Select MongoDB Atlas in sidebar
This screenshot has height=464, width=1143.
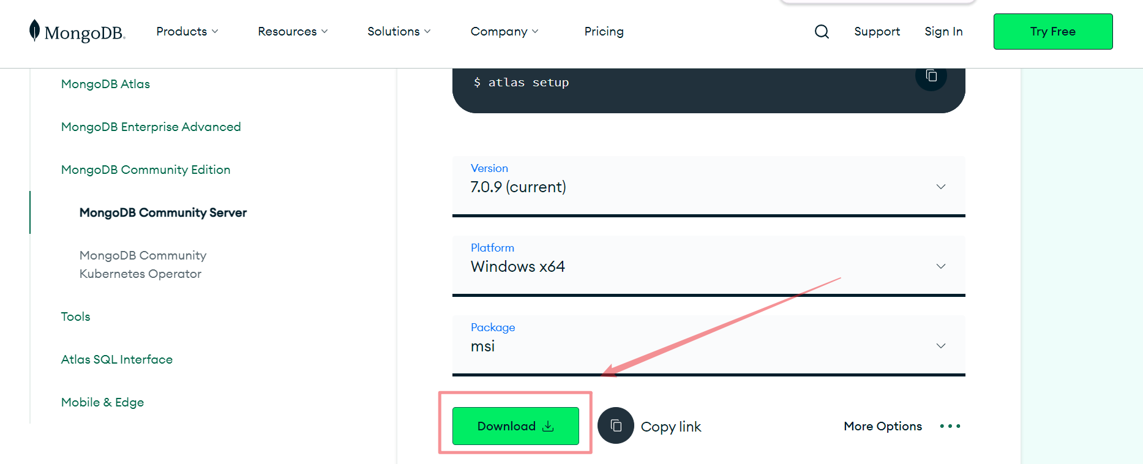tap(105, 84)
